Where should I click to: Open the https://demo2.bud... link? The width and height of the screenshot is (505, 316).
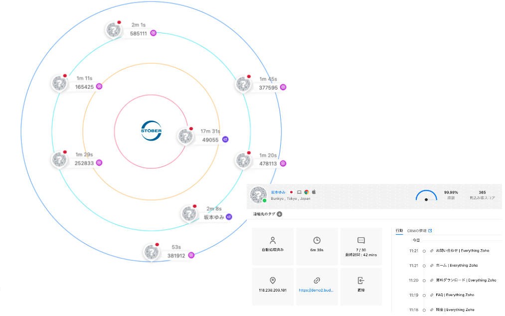(x=317, y=290)
